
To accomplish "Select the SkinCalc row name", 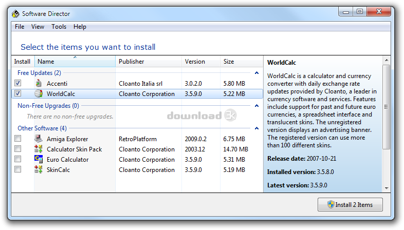I will pos(58,170).
